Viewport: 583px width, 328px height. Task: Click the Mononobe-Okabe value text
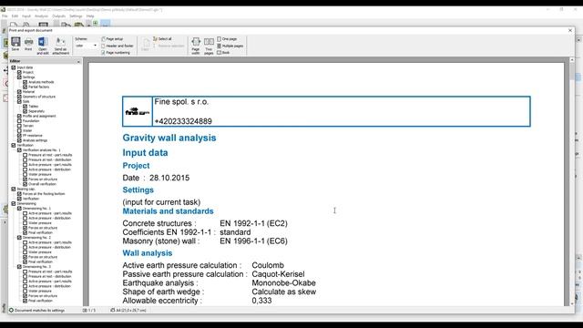(283, 283)
